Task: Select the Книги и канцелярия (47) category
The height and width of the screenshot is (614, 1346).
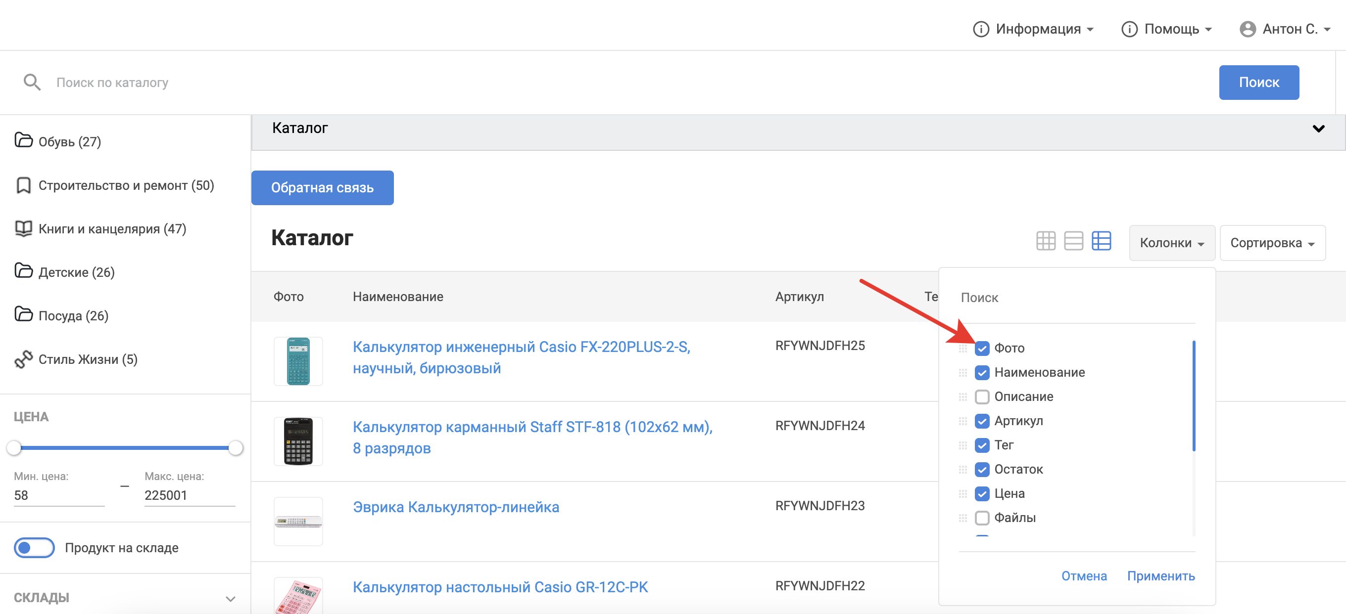Action: coord(112,229)
